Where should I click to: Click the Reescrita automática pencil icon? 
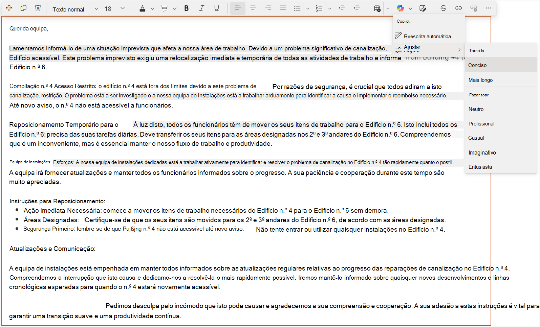pyautogui.click(x=398, y=36)
